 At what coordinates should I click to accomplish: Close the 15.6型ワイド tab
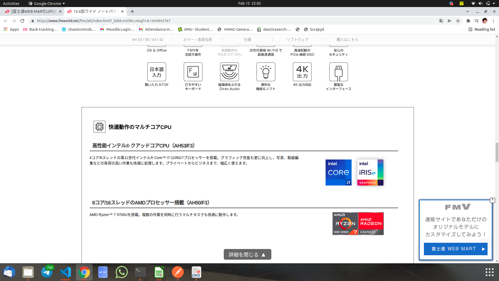coord(122,11)
